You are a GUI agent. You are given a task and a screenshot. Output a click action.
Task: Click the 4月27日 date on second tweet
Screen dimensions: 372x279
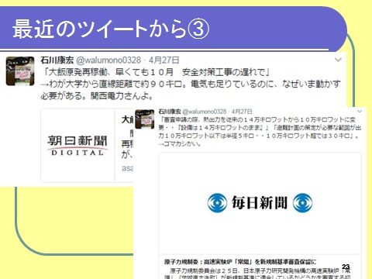(x=242, y=112)
